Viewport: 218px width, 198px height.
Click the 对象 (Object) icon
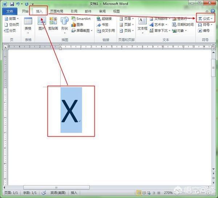point(174,31)
